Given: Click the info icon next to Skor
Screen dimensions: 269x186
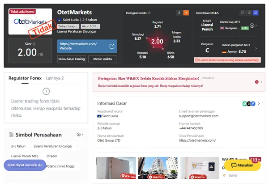Looking at the screenshot, I should [34, 44].
